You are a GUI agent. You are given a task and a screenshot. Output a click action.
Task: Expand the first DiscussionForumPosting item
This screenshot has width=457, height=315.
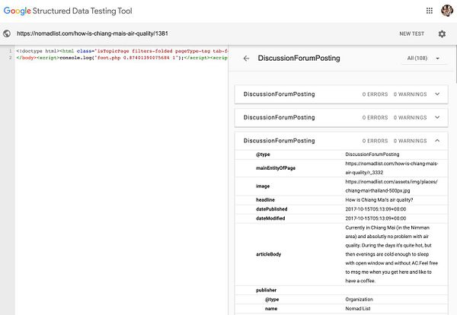436,94
